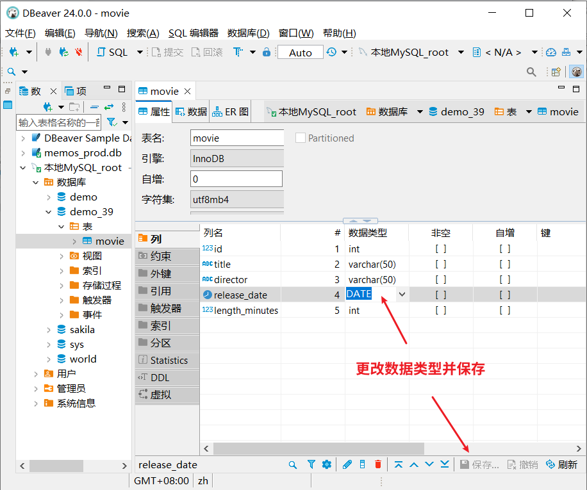587x490 pixels.
Task: Click link-with-editor arrows icon in navigator
Action: coord(109,108)
